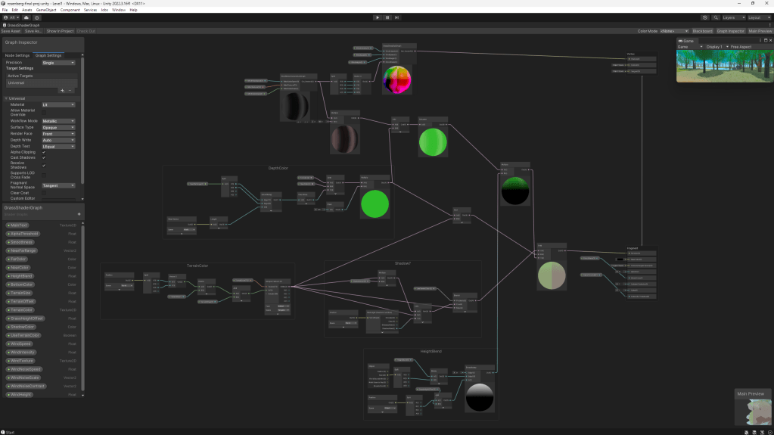Add a blackboard property with plus icon
774x435 pixels.
tap(79, 214)
